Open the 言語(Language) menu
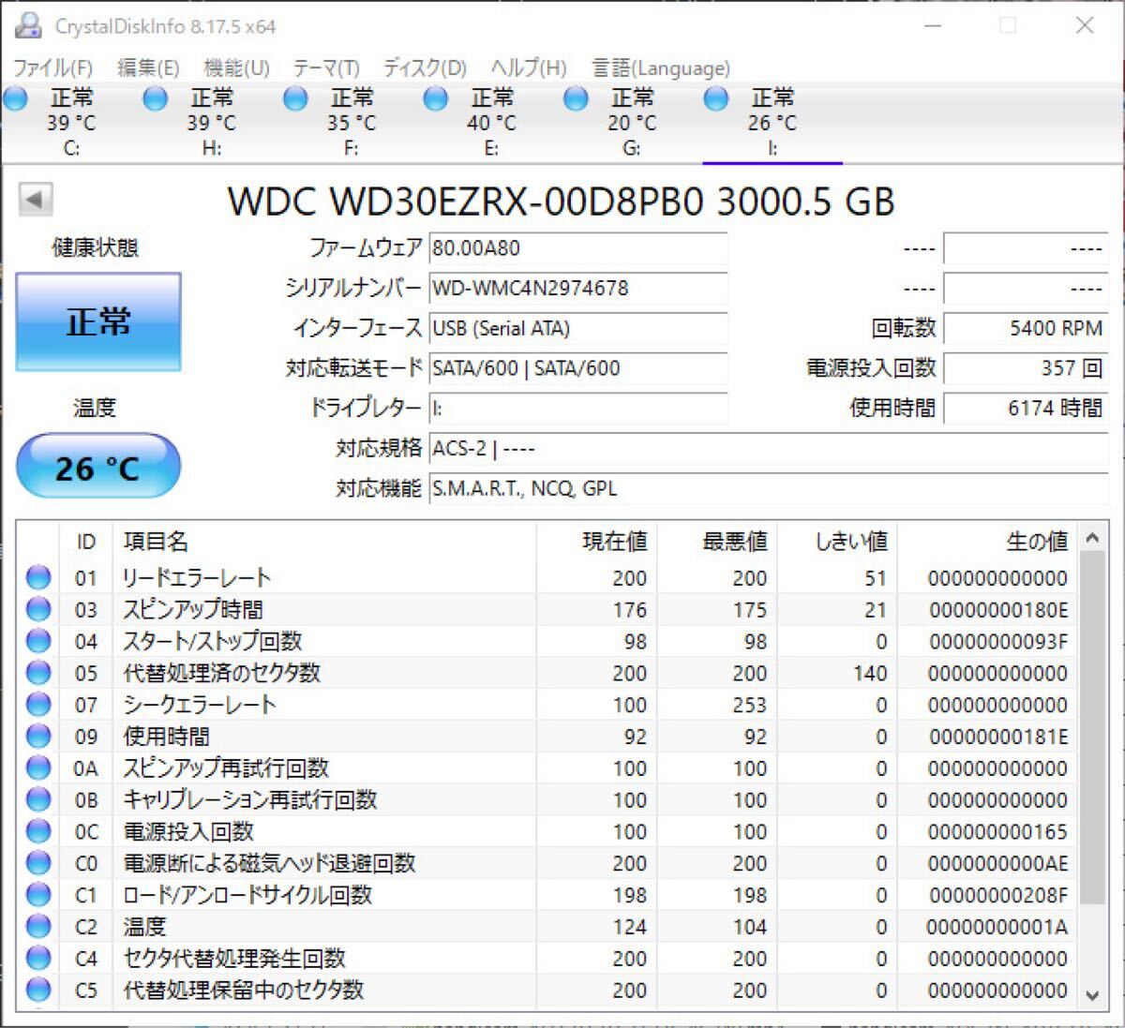1125x1028 pixels. pyautogui.click(x=660, y=67)
